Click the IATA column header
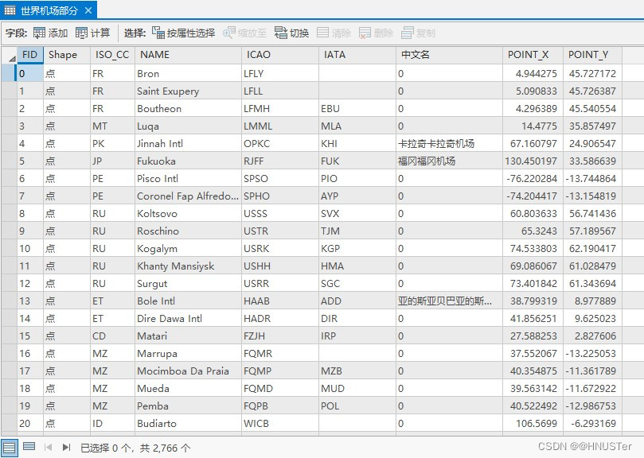 pyautogui.click(x=357, y=55)
